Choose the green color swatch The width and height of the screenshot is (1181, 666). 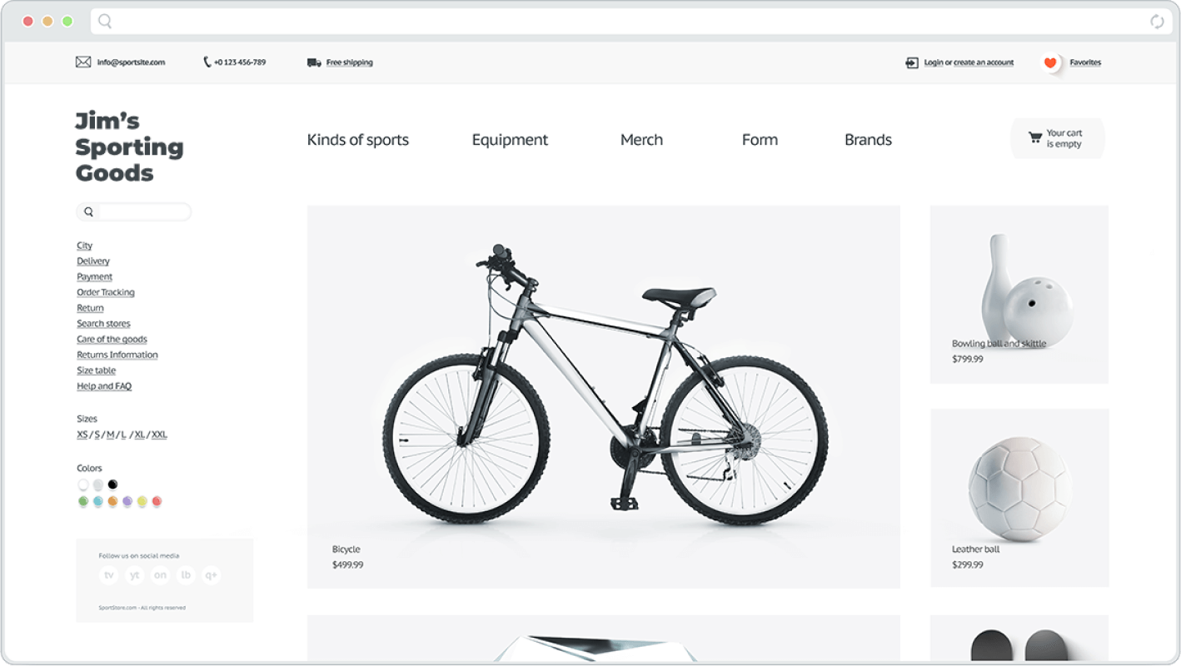pos(83,501)
